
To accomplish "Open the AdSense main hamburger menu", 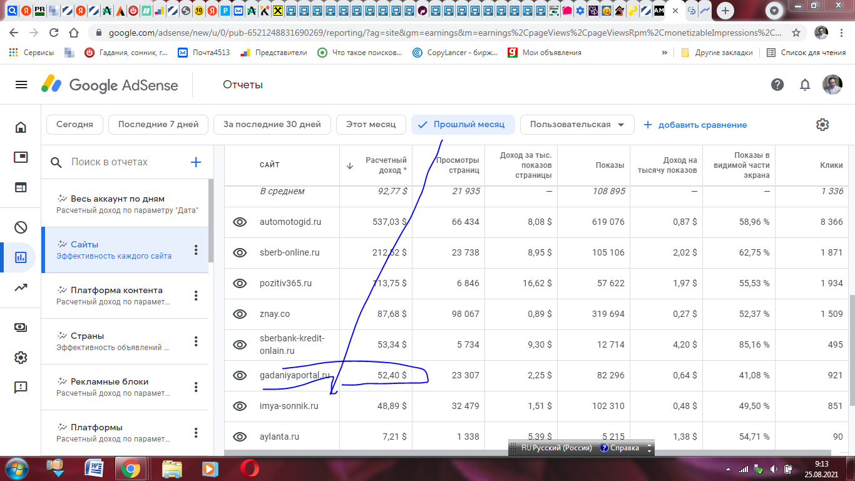I will coord(21,85).
